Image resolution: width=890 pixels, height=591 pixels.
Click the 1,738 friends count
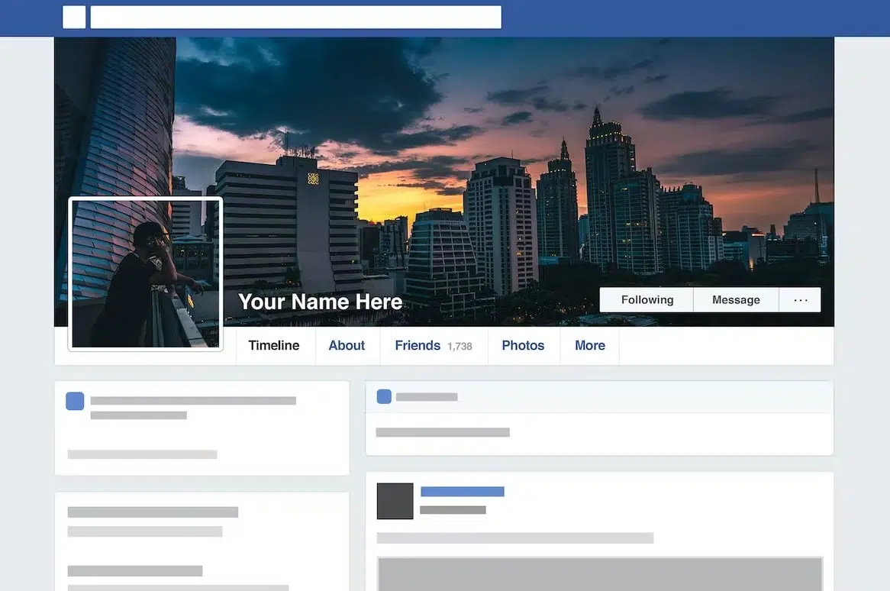[460, 347]
